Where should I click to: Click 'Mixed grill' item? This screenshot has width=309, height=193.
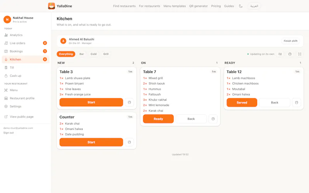(x=156, y=78)
